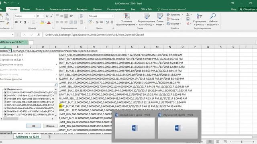
Task: Toggle the (Выделить все) checkbox
Action: tap(5, 89)
